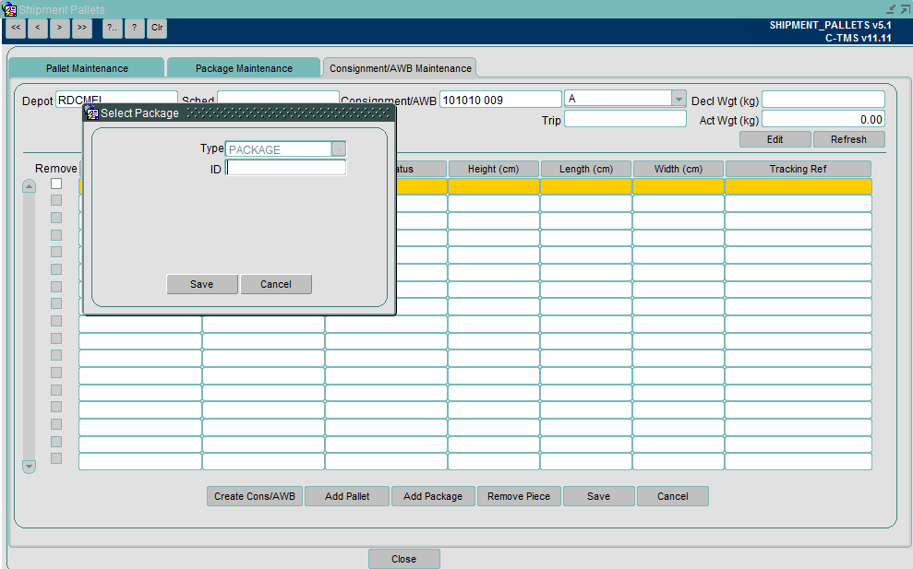Click Cancel below the table

pyautogui.click(x=673, y=496)
